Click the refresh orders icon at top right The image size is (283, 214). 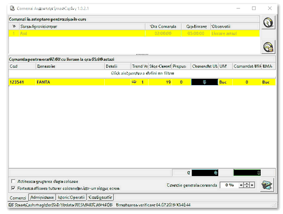click(268, 22)
